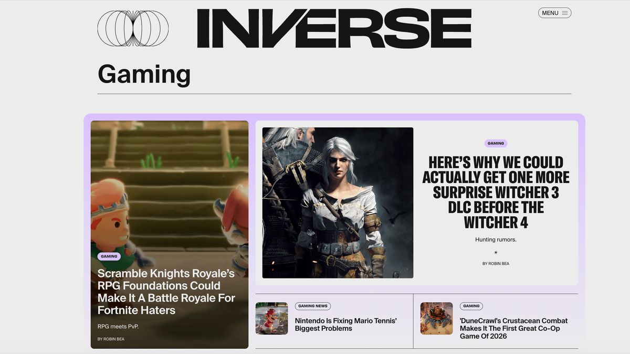Select the GAMING tag on the DuneCrawl article

coord(471,306)
